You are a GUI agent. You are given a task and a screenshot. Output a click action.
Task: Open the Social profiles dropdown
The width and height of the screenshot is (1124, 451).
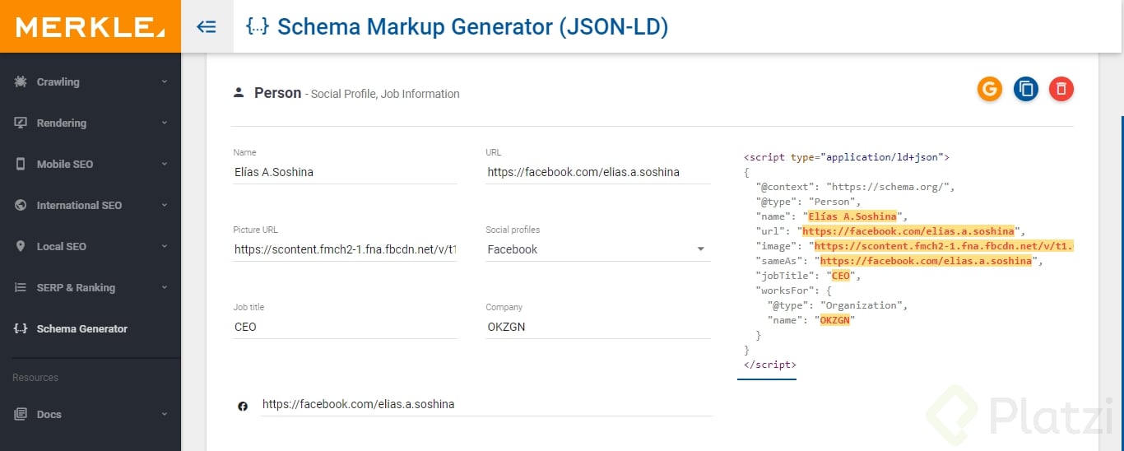[598, 249]
